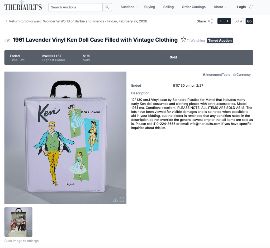Image resolution: width=270 pixels, height=248 pixels.
Task: Expand the Auctions dropdown menu
Action: click(129, 7)
